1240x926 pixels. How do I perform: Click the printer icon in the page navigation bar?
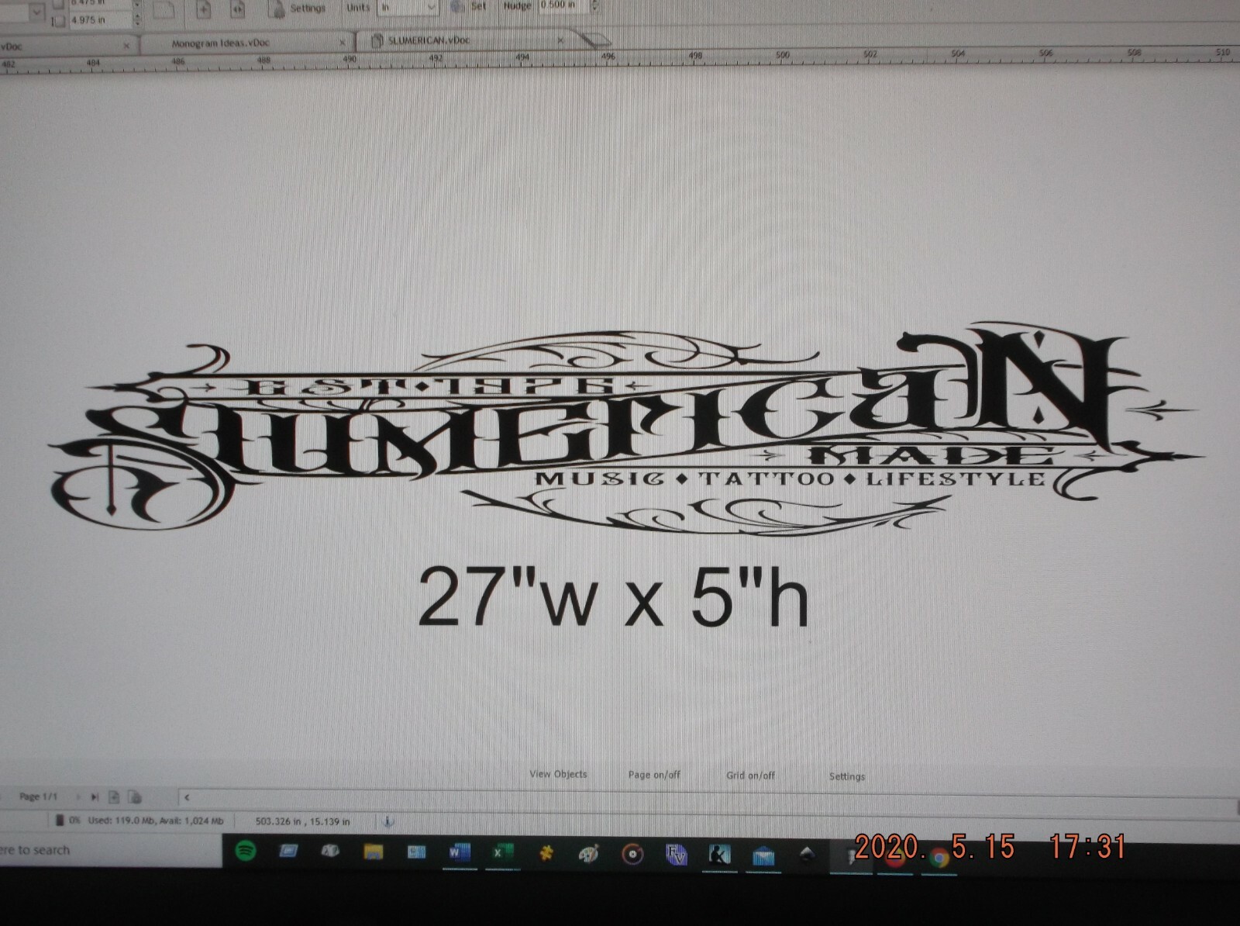(x=136, y=796)
